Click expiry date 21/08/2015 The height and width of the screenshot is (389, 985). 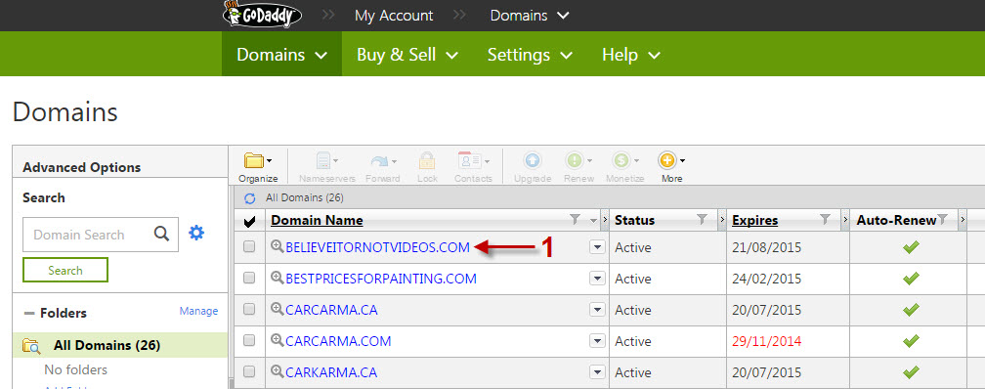coord(766,247)
